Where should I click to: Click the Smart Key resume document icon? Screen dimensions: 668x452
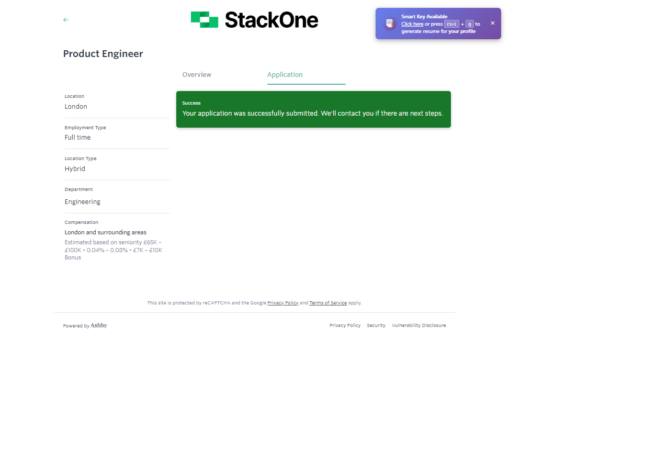click(389, 24)
